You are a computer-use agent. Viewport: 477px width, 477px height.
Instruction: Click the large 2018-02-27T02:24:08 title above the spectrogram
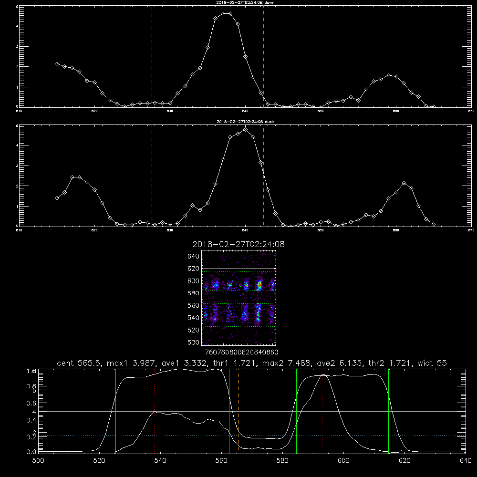(238, 244)
